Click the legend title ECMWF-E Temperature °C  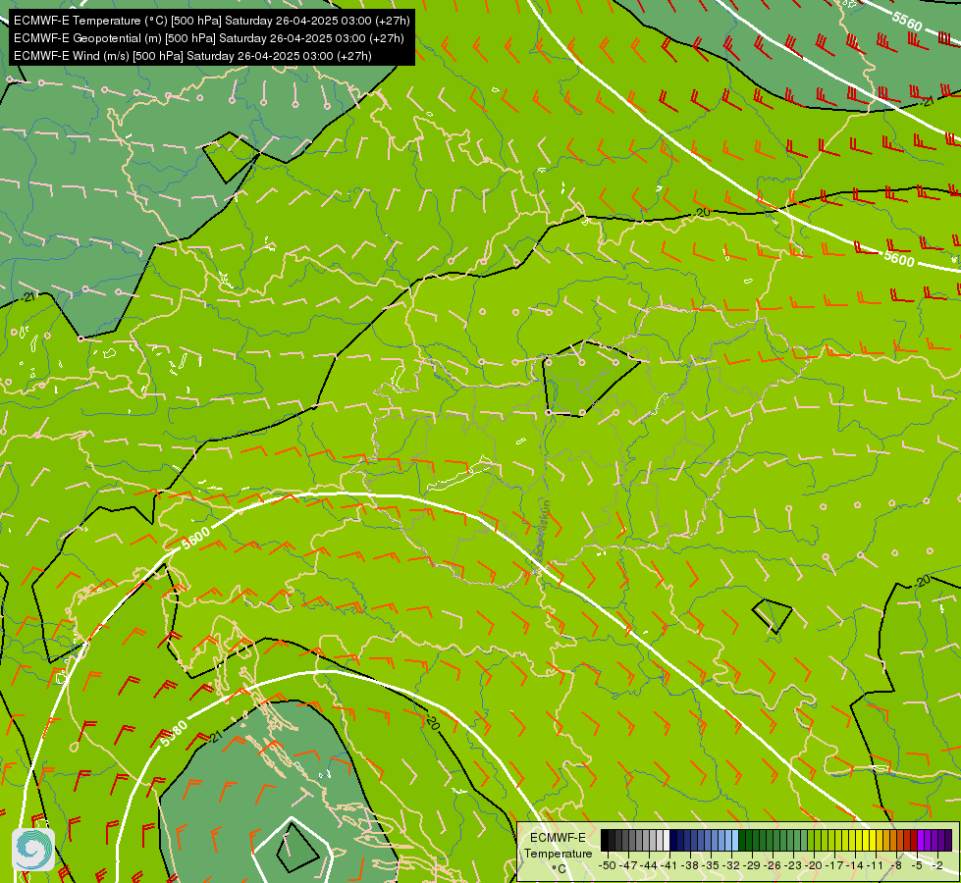click(558, 853)
